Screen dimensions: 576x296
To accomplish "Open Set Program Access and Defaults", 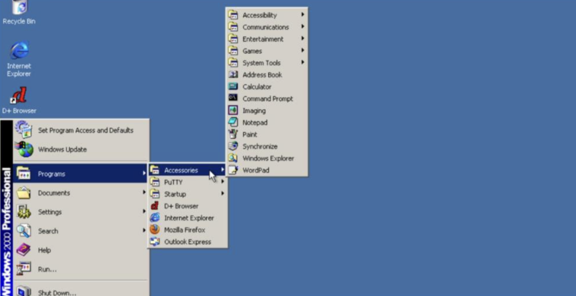I will pyautogui.click(x=81, y=130).
